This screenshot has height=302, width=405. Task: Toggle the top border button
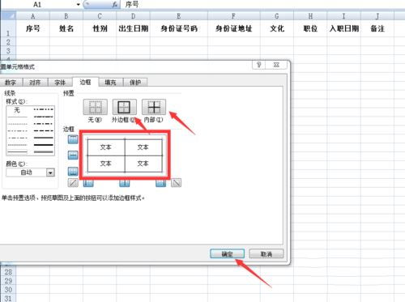73,139
